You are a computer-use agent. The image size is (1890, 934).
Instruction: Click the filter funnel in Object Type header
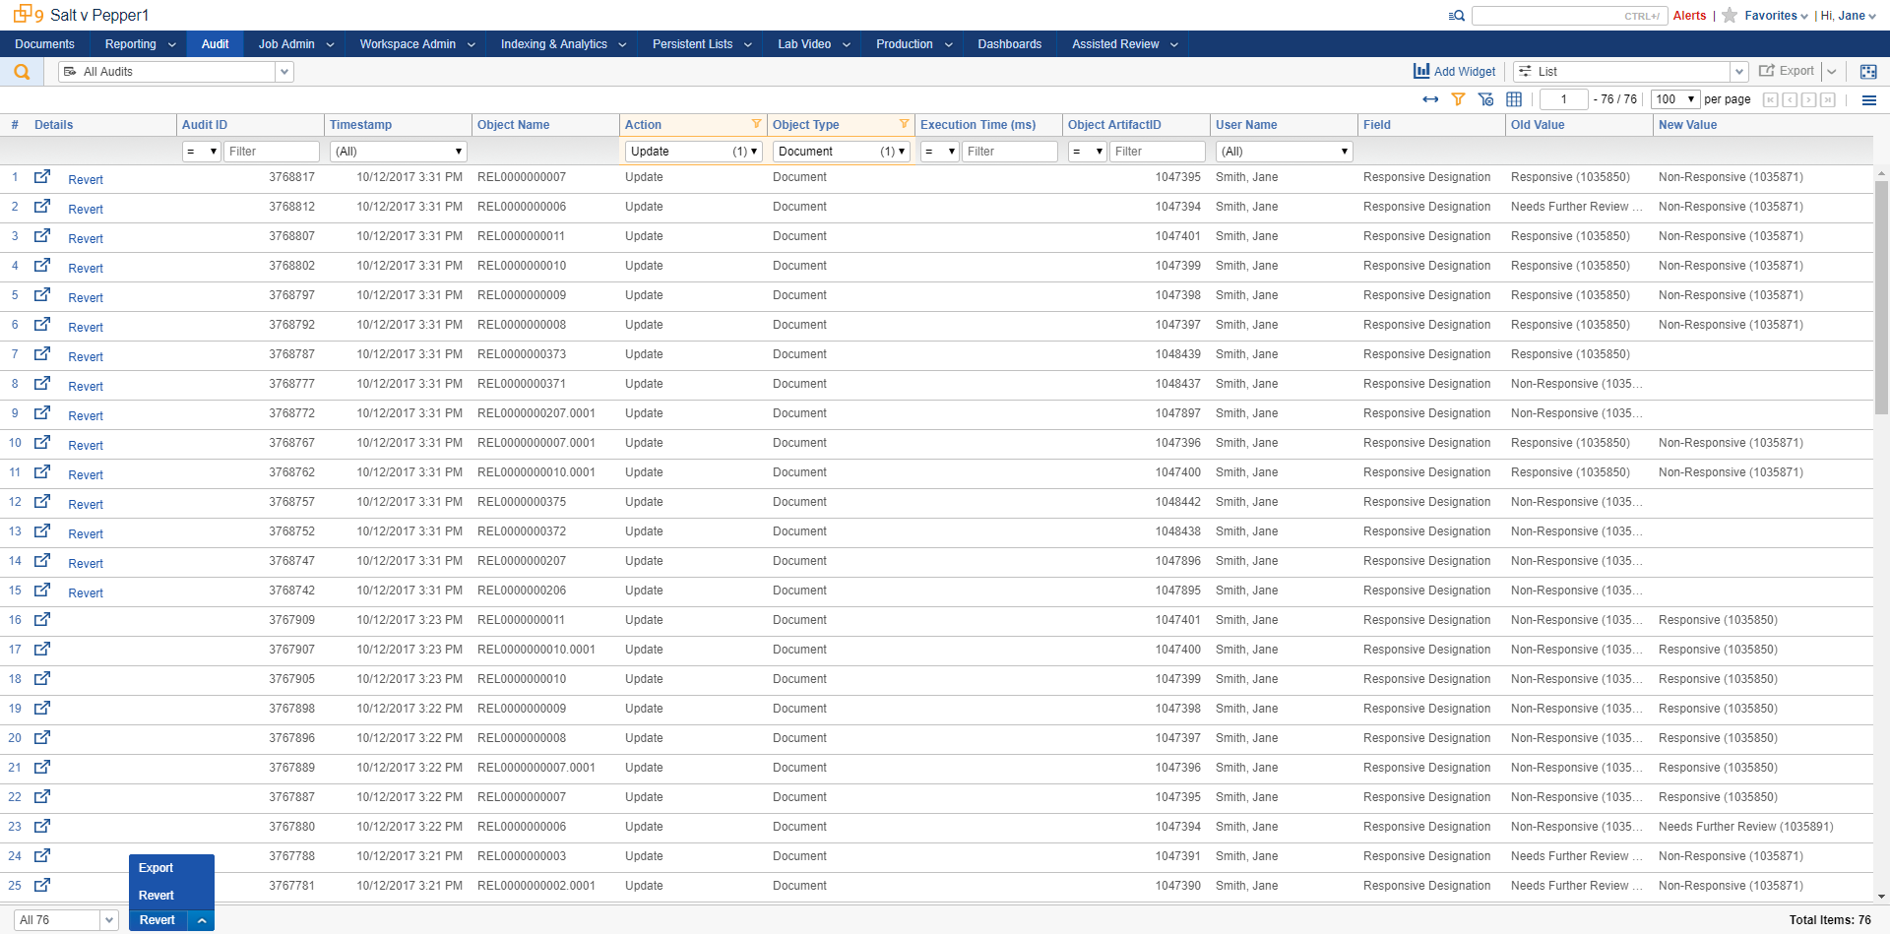pos(904,124)
